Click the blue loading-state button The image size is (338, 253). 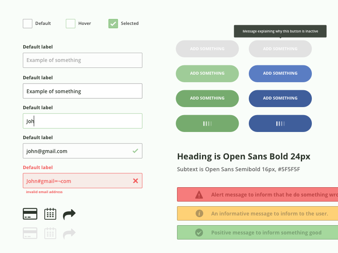point(280,123)
